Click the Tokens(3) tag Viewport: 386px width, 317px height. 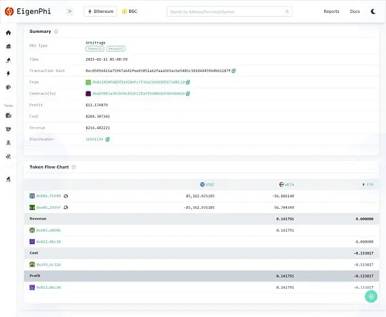[95, 48]
